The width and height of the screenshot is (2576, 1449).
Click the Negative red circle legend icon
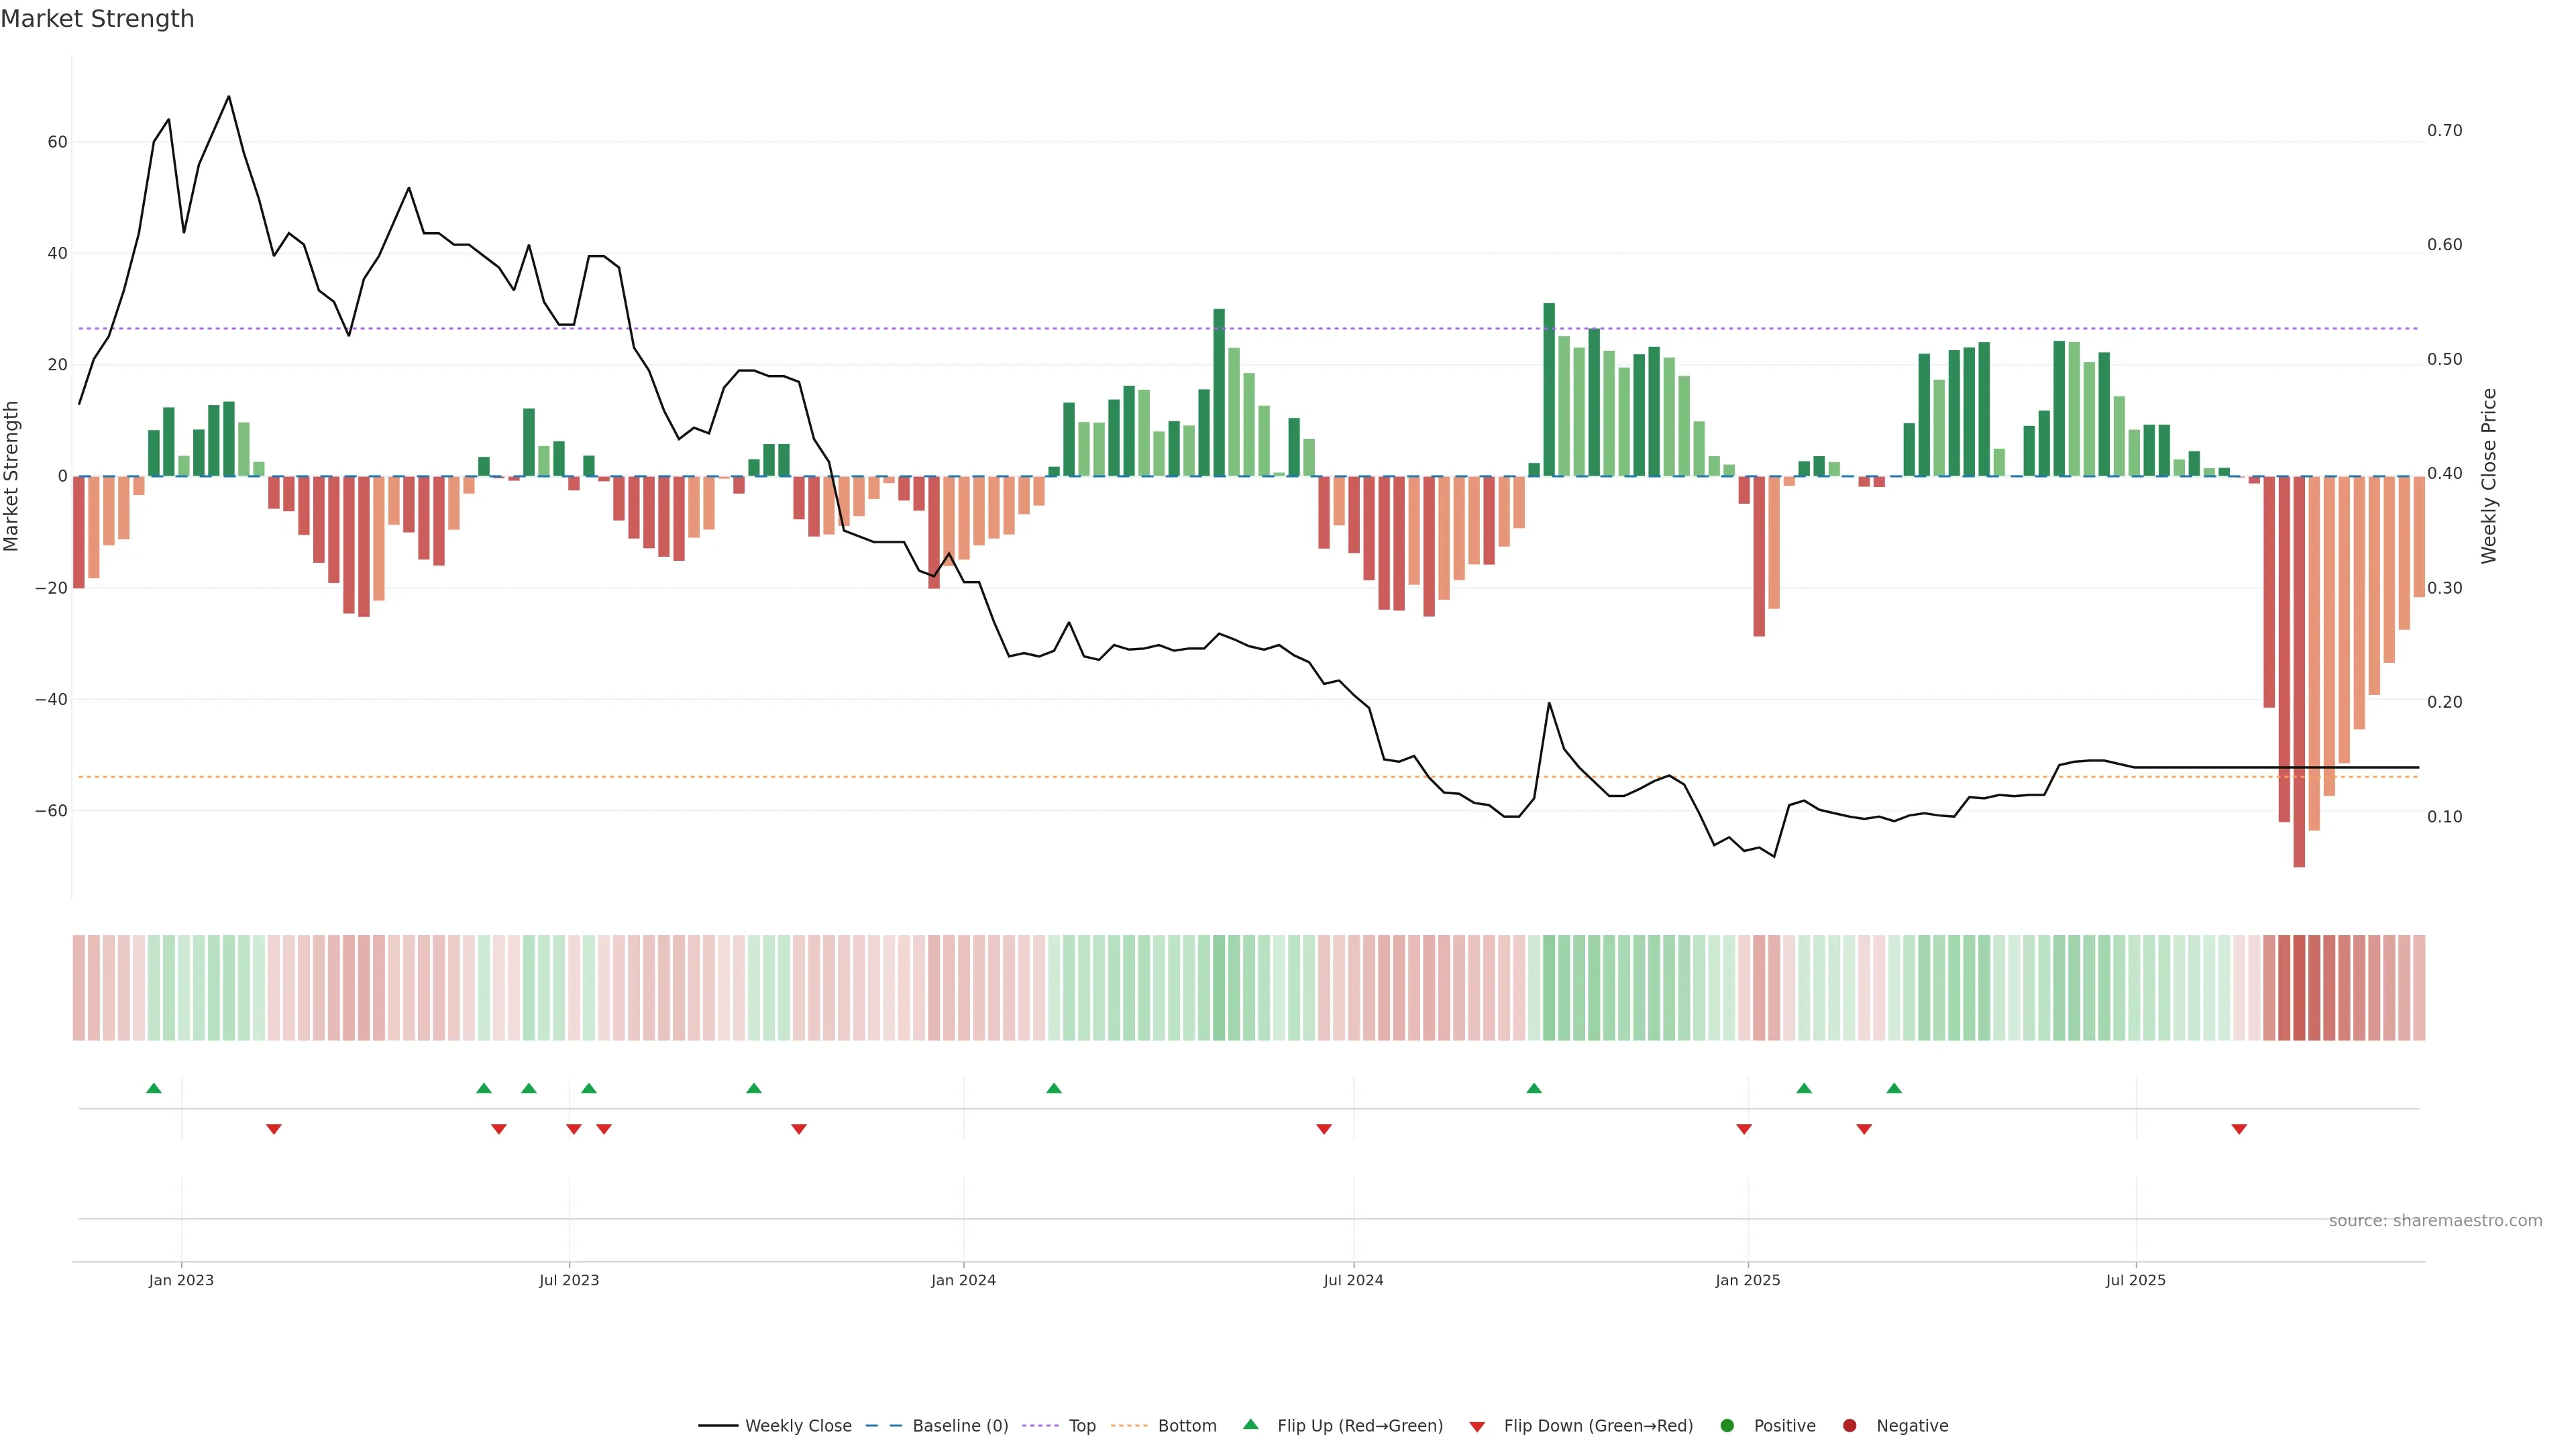coord(1849,1425)
